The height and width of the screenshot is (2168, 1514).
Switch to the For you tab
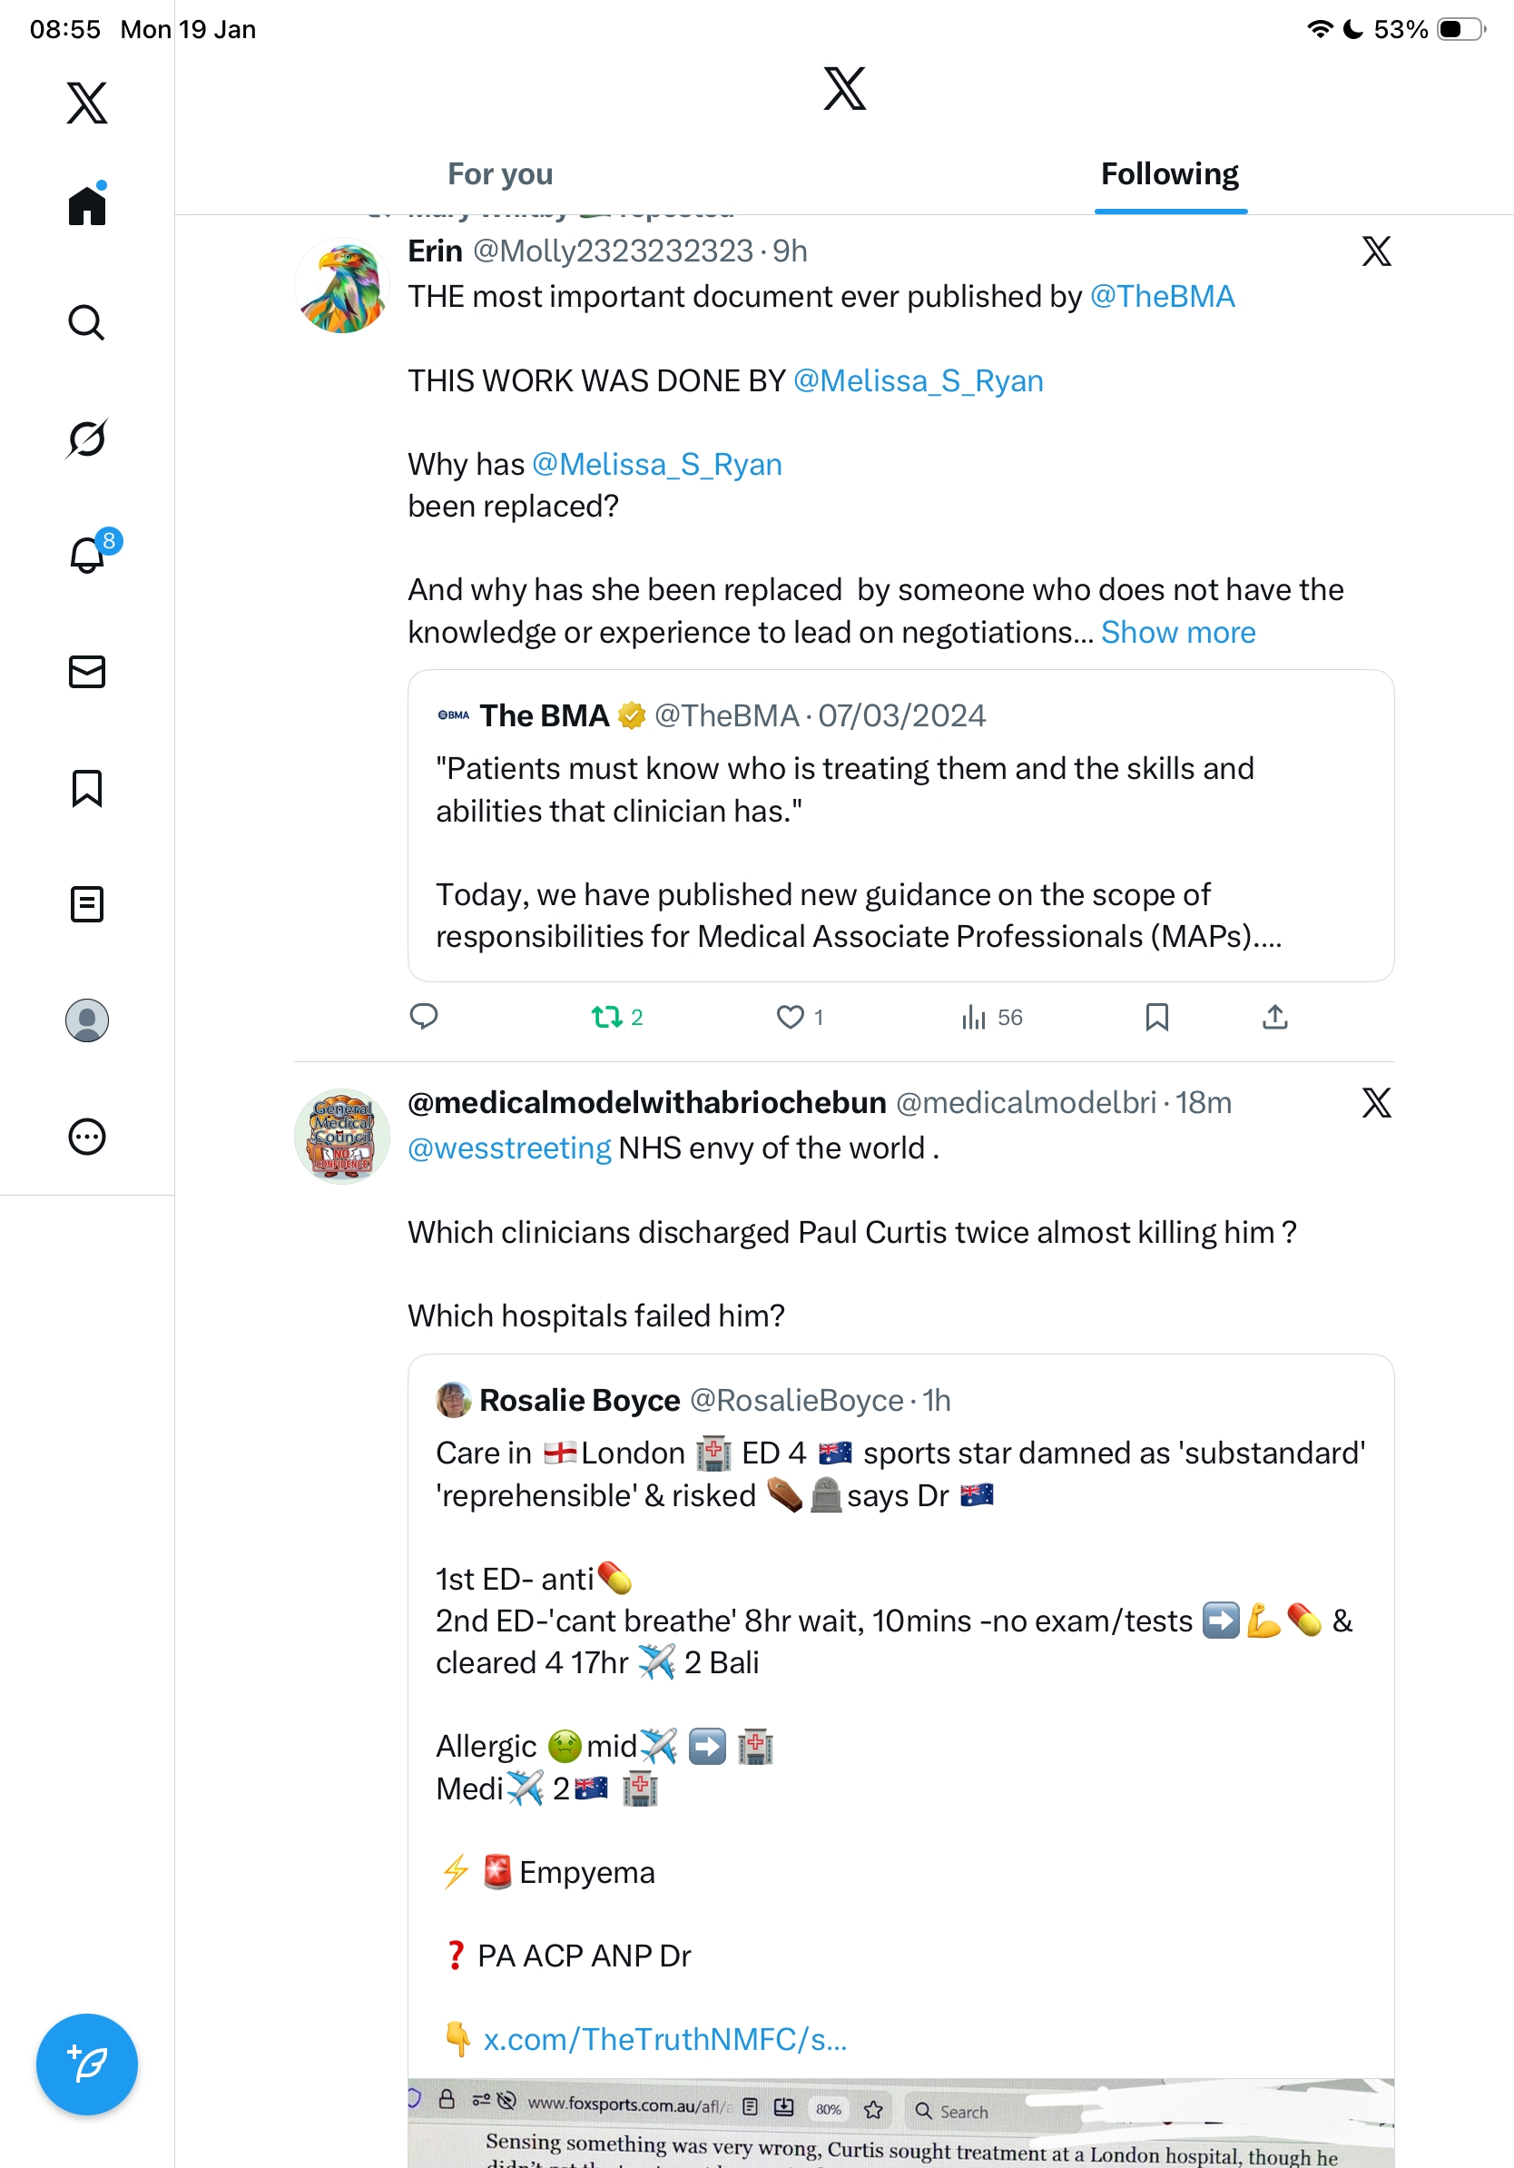(500, 174)
